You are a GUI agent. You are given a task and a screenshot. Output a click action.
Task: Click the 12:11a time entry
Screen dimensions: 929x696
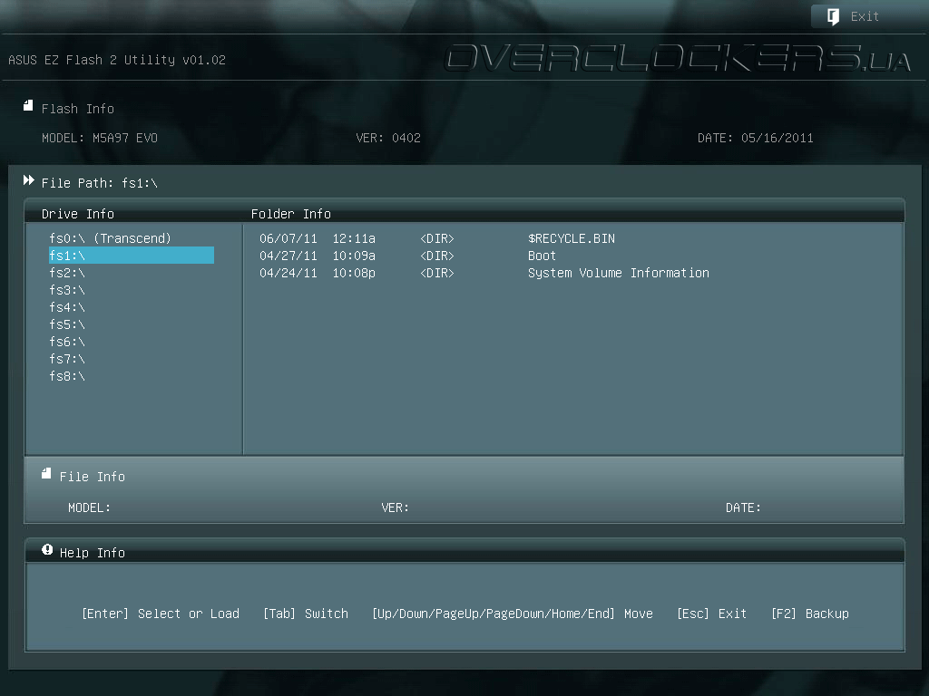point(354,238)
